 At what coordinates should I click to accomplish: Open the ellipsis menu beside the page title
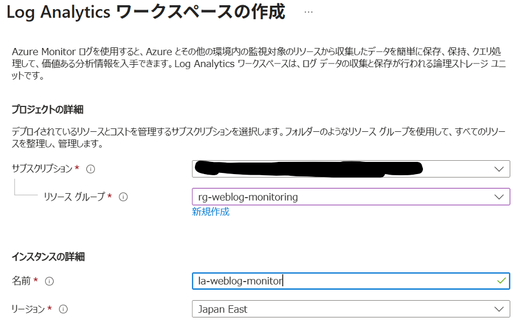coord(308,12)
